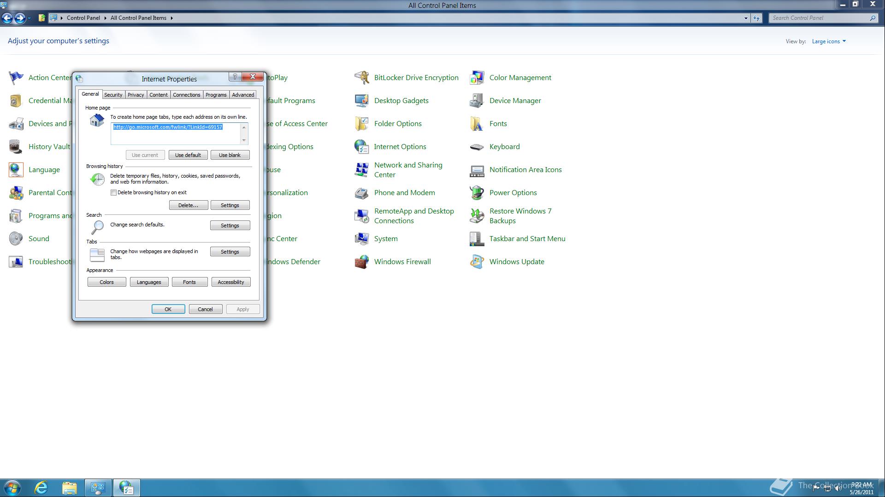
Task: Switch to the Advanced tab
Action: coord(243,95)
